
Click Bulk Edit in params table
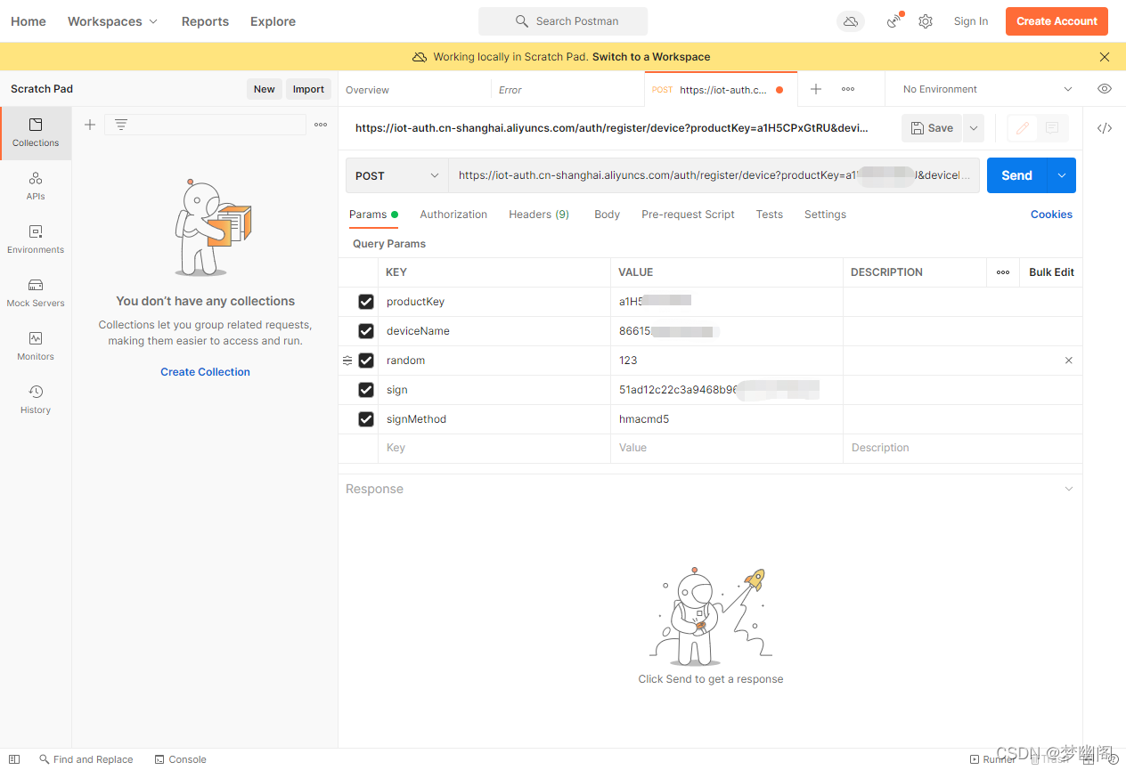click(x=1051, y=272)
